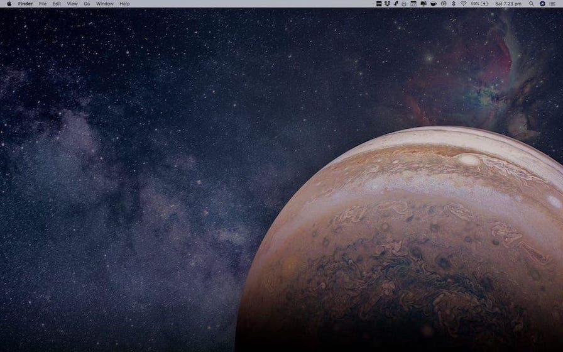Viewport: 563px width, 352px height.
Task: Open the Wi-Fi status menu
Action: [x=464, y=4]
